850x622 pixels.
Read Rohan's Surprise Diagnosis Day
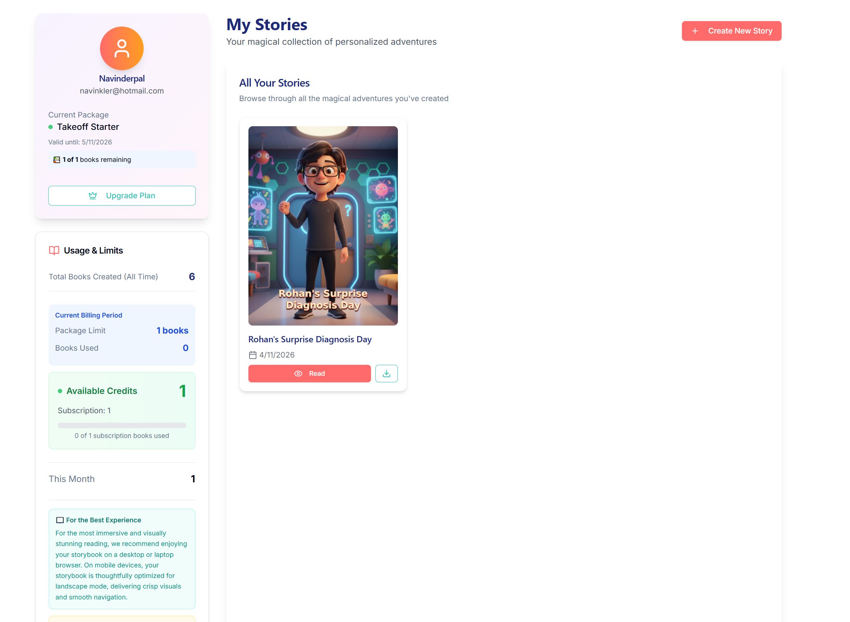tap(310, 374)
